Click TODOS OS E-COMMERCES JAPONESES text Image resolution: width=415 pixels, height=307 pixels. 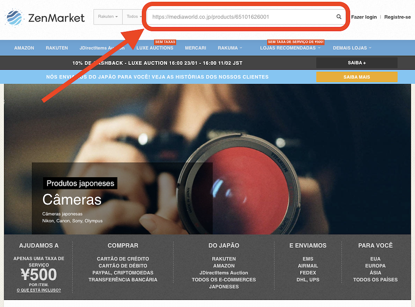pos(224,283)
